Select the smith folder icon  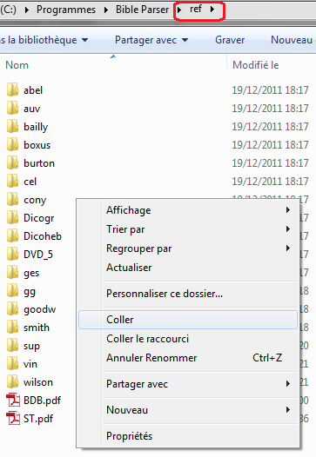click(x=12, y=327)
